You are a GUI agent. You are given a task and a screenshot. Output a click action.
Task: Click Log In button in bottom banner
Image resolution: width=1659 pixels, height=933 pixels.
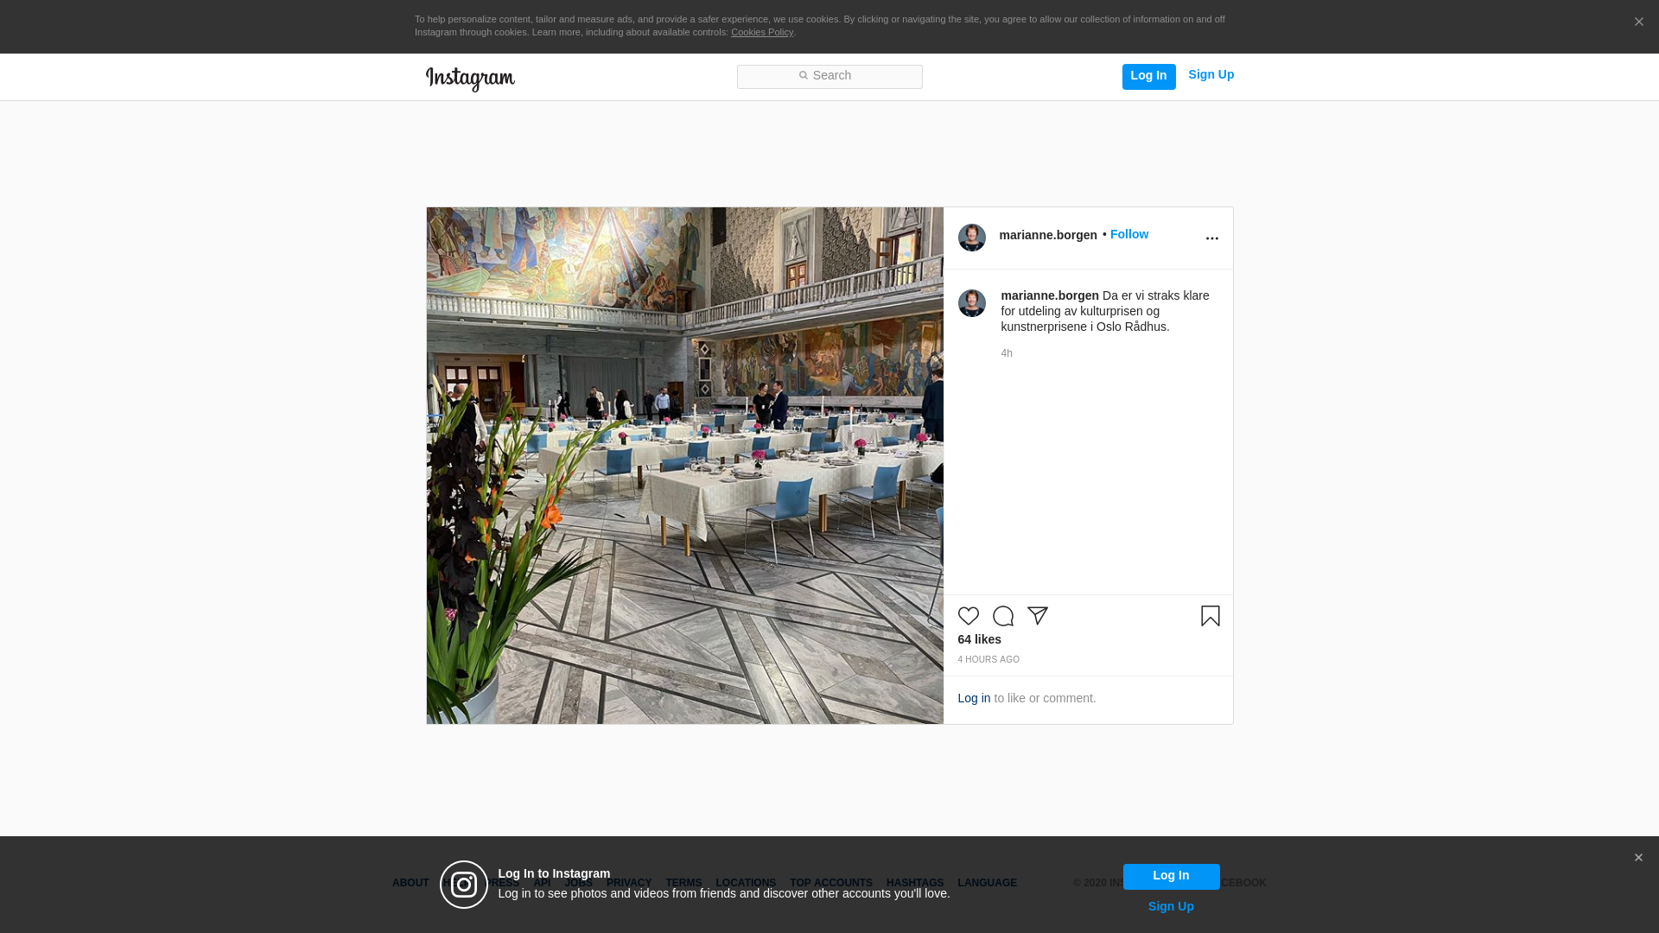coord(1171,877)
